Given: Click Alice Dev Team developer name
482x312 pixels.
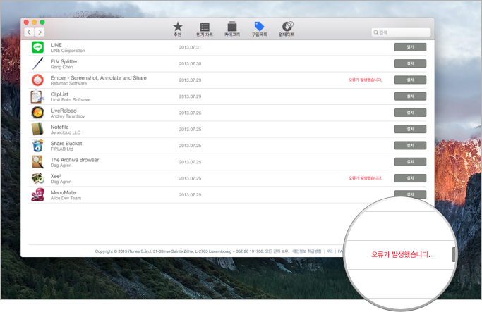Looking at the screenshot, I should click(66, 198).
